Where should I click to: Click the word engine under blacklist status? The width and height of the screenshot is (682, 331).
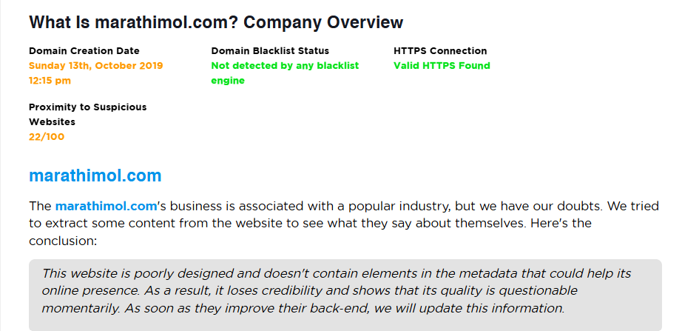(x=228, y=81)
